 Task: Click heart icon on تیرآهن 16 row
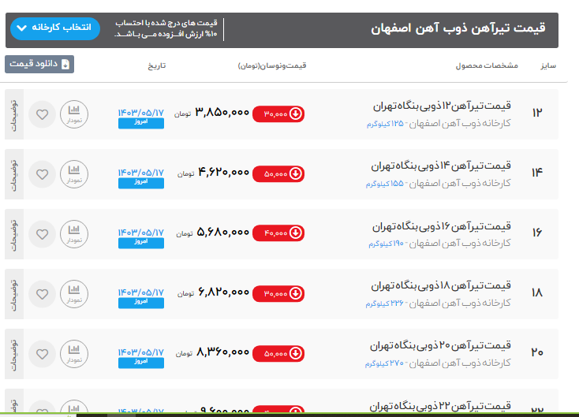point(43,233)
